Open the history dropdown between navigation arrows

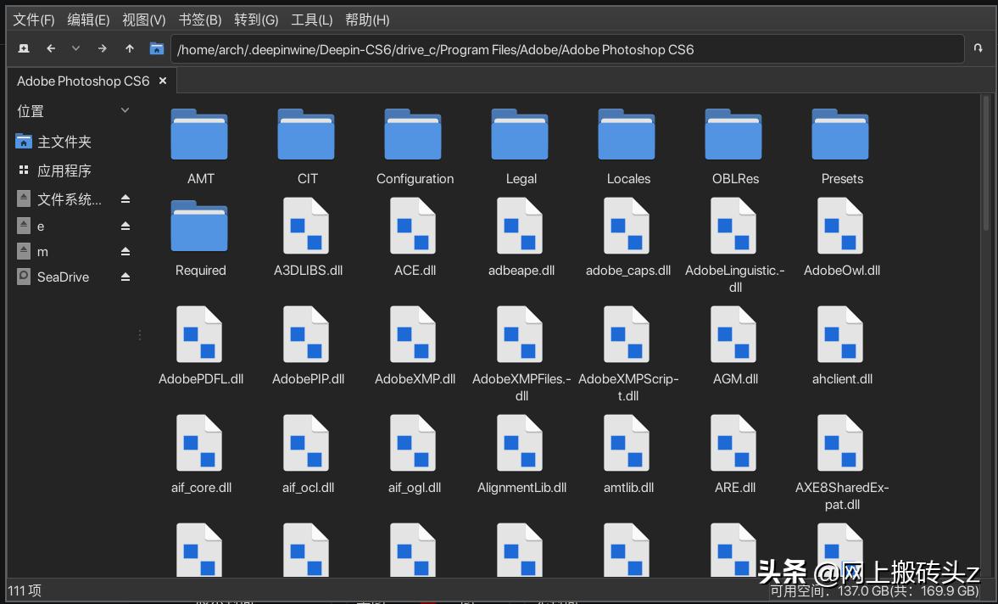(76, 48)
